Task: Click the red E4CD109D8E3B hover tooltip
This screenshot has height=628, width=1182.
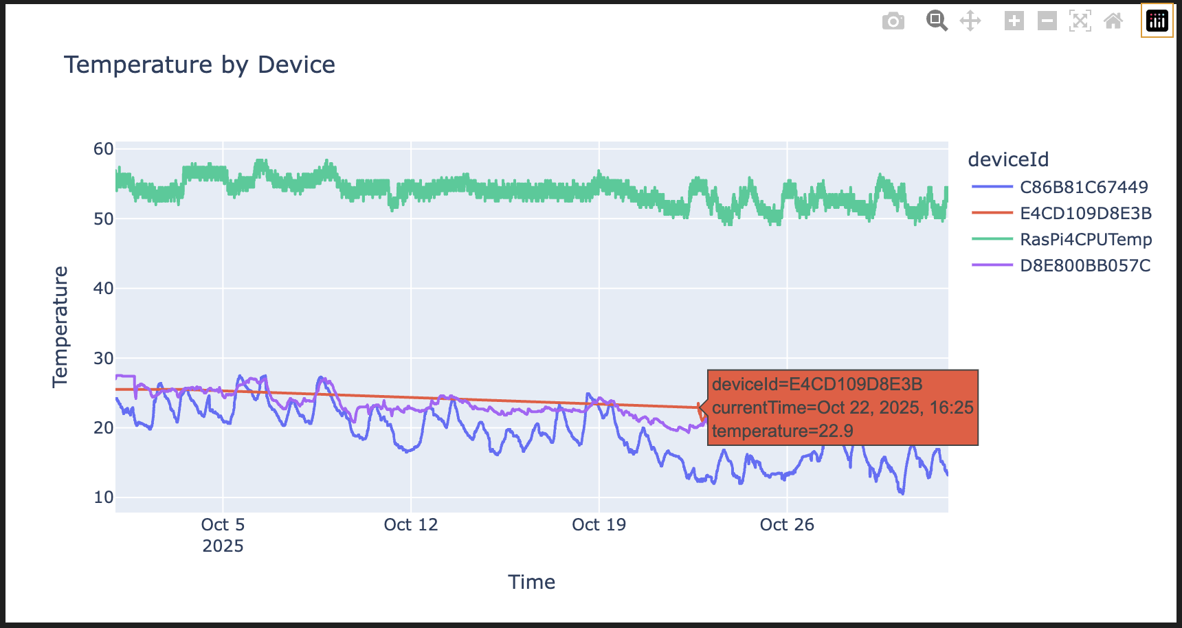Action: (842, 407)
